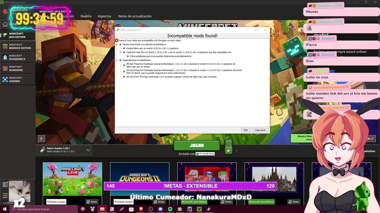Click the Fabric Loader title bar icon
This screenshot has height=213, width=380.
118,30
